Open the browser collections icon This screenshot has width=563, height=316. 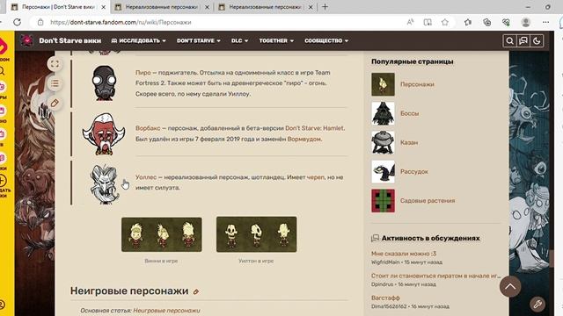486,22
